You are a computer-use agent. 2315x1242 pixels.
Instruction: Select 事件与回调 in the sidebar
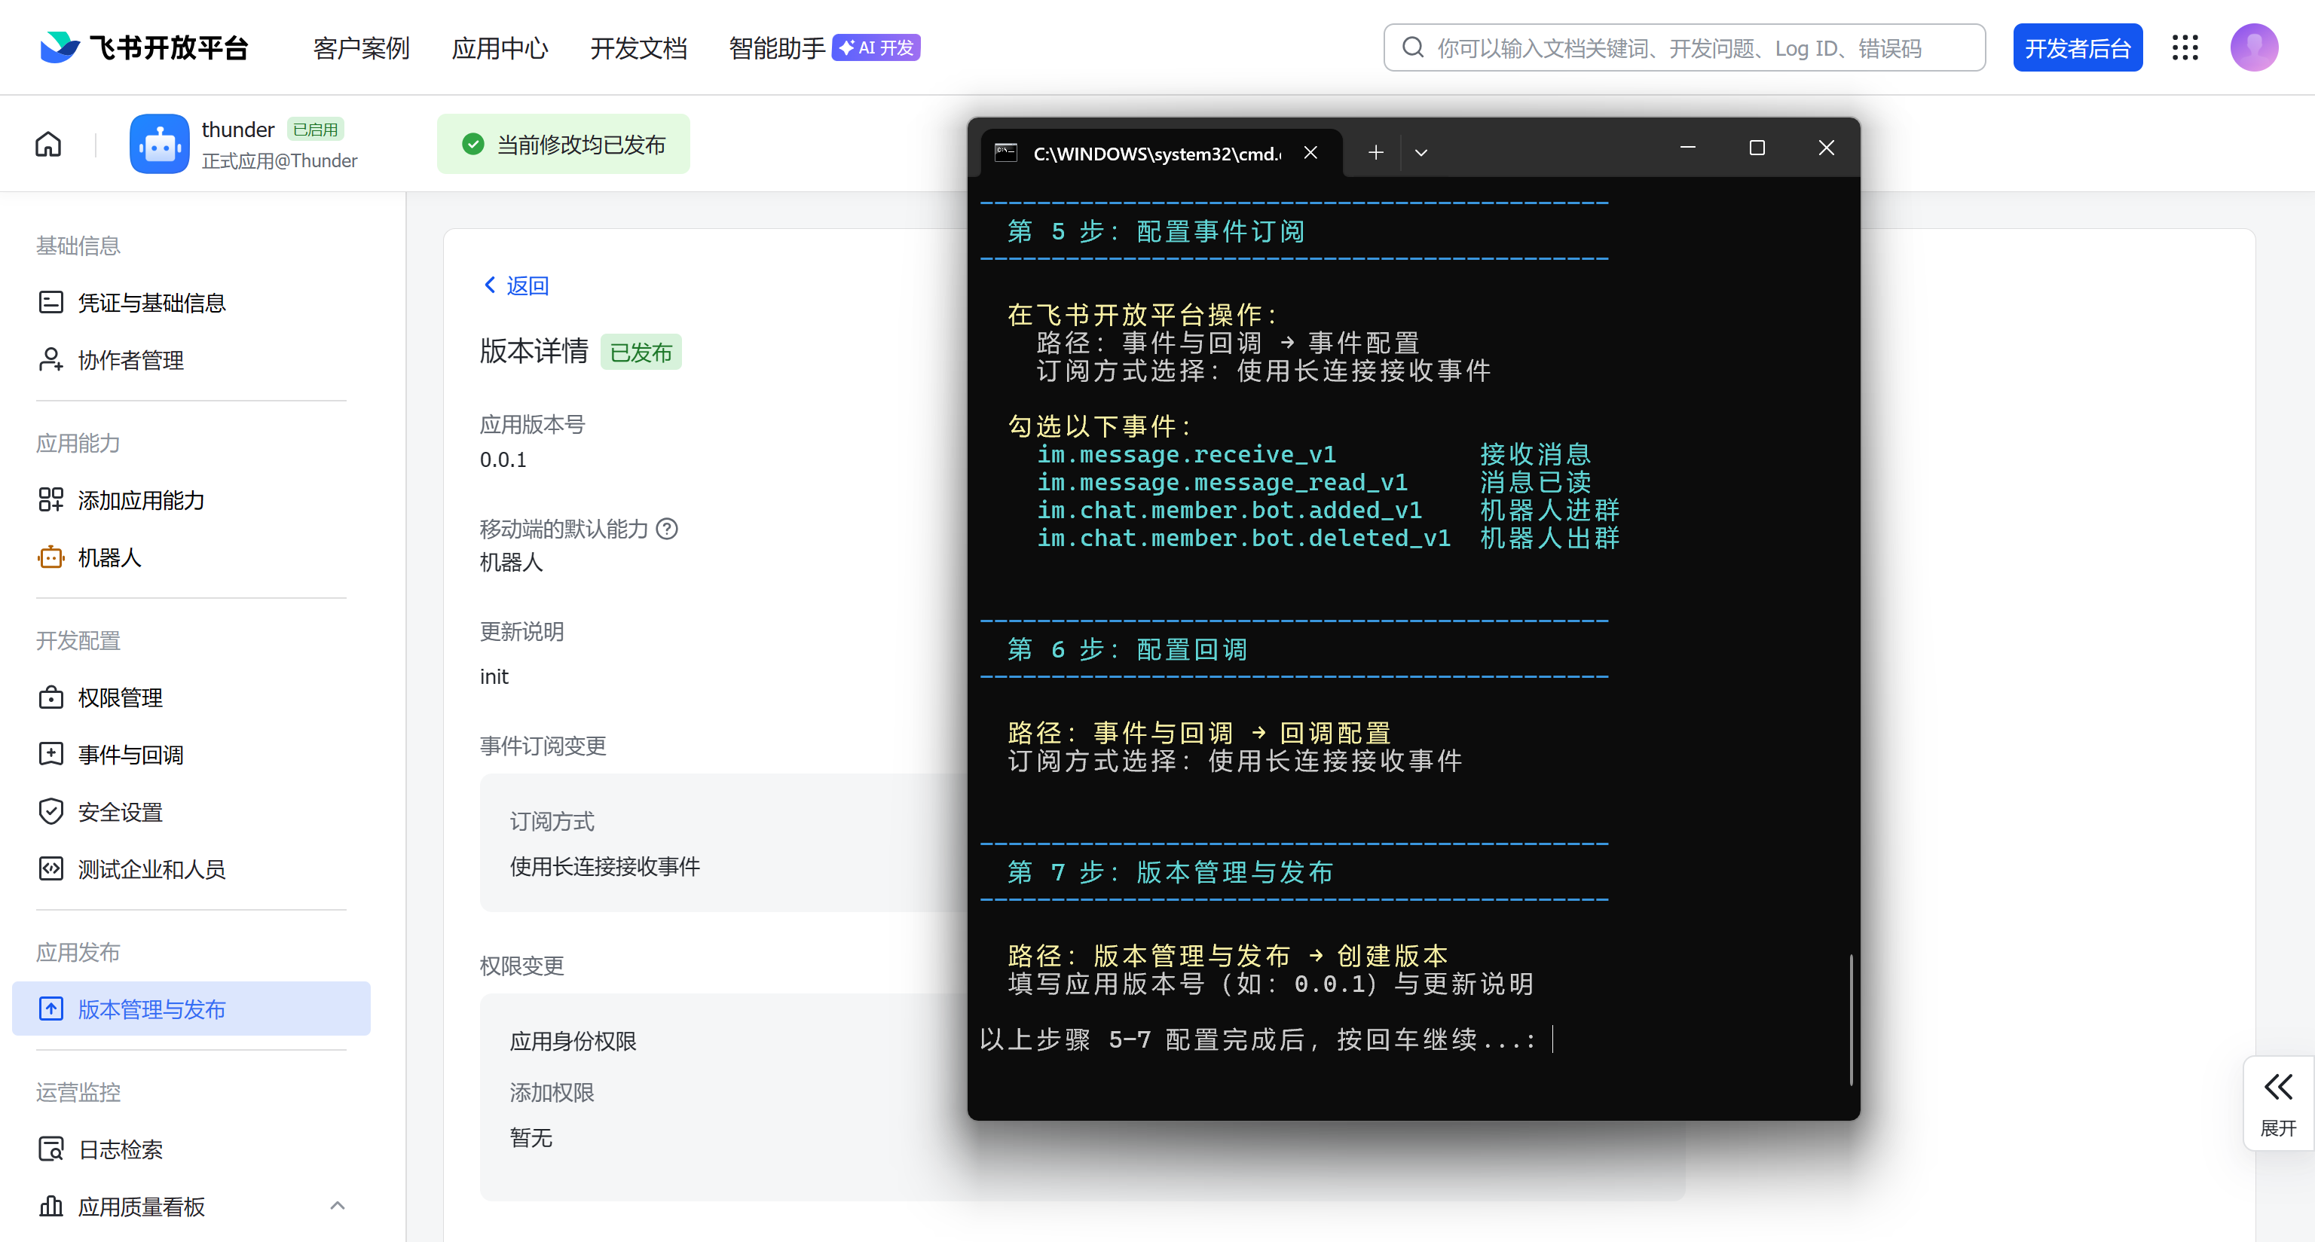pos(130,755)
